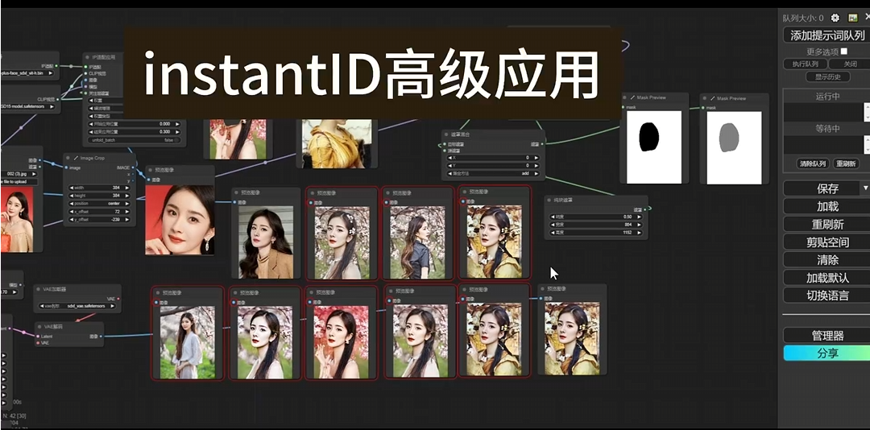The width and height of the screenshot is (870, 430).
Task: Collapse Mask Preview node showing grey mask
Action: point(705,98)
